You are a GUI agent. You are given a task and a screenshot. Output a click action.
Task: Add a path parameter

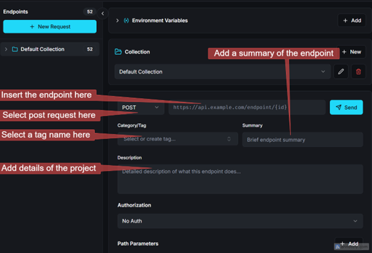pos(349,243)
